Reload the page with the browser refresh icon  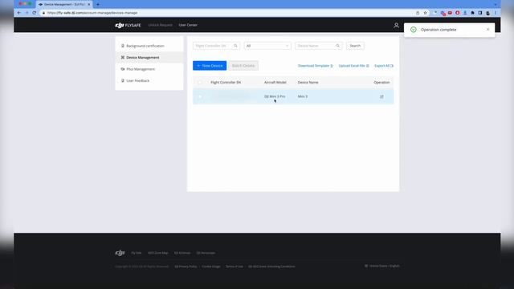pyautogui.click(x=34, y=13)
